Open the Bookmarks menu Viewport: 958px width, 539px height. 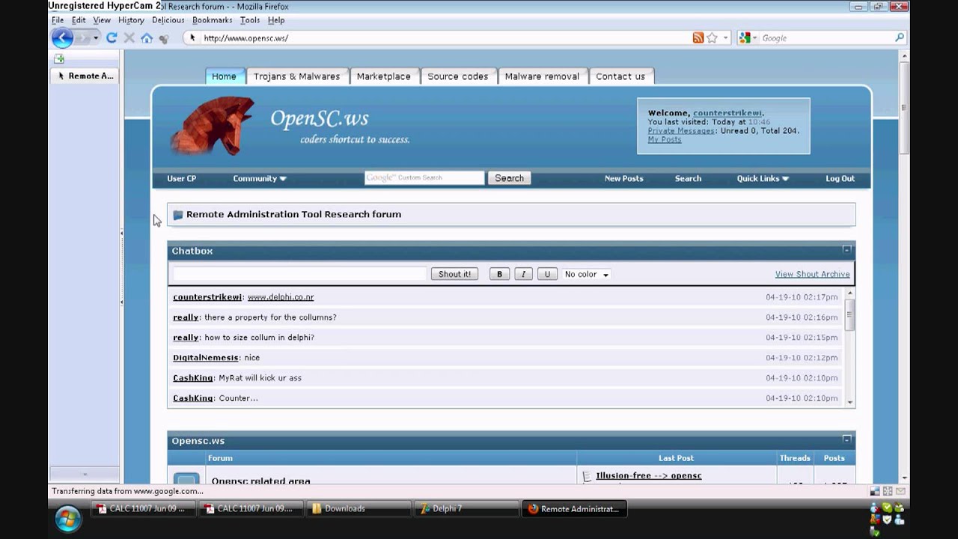(212, 20)
